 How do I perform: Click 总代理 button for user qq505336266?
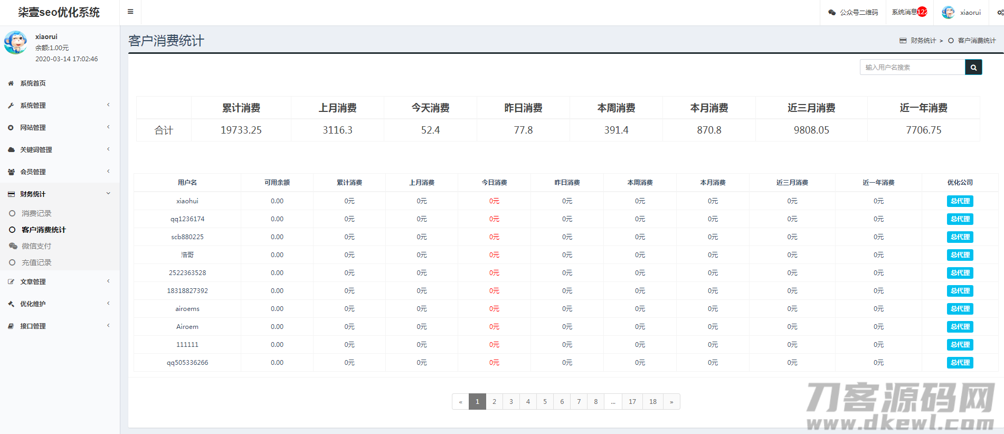(960, 363)
